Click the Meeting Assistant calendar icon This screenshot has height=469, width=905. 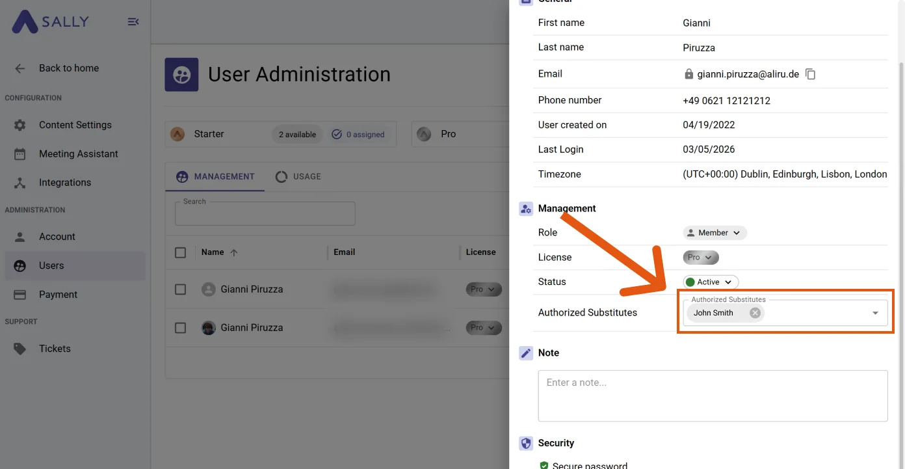click(20, 154)
